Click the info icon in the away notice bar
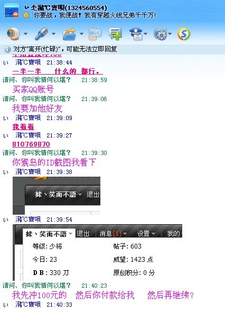 (x=7, y=49)
